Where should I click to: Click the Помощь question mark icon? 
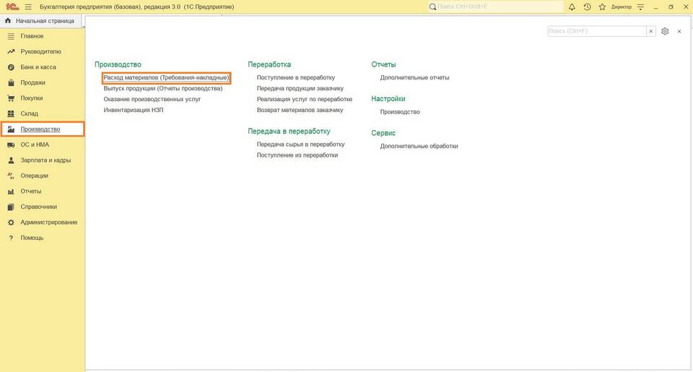coord(11,238)
